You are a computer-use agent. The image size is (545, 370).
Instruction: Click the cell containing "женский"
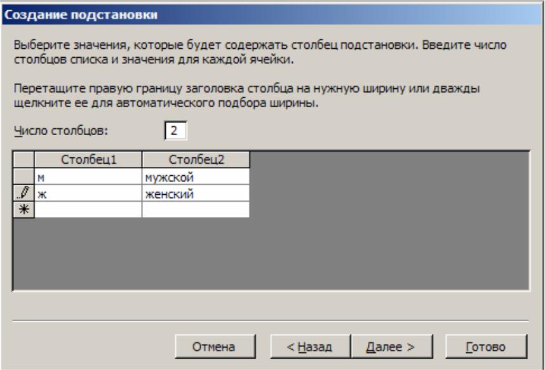196,194
